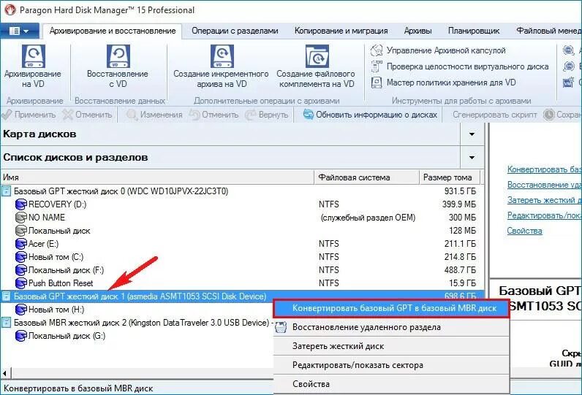
Task: Choose Конвертировать базовый GPT в базовый MBR диск
Action: [x=392, y=308]
